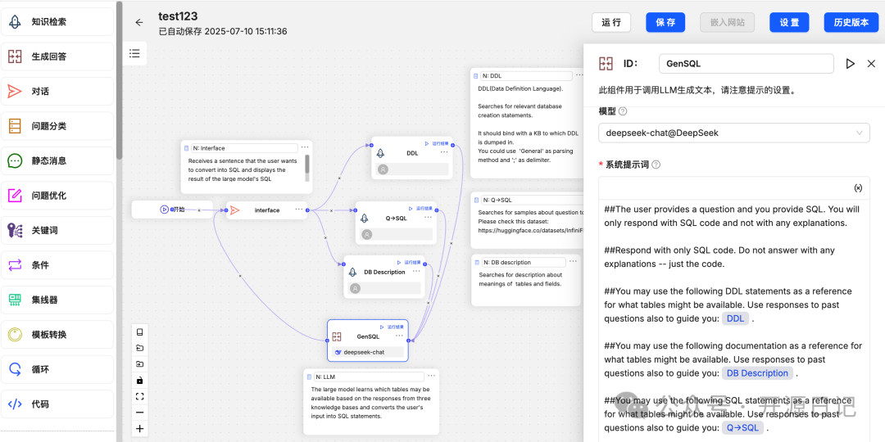Open the GenSQL node's three-dot menu

399,336
